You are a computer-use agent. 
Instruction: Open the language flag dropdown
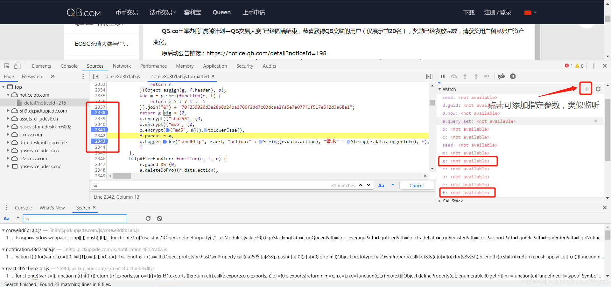[530, 12]
